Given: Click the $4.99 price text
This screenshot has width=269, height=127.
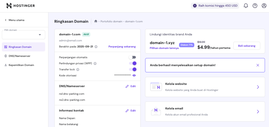Looking at the screenshot, I should (204, 47).
